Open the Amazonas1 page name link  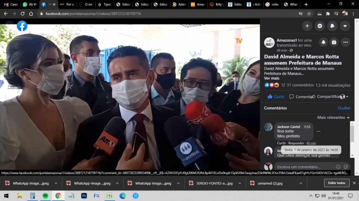286,40
